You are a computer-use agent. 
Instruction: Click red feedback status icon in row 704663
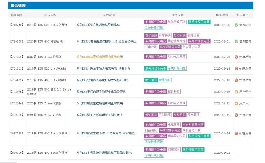point(236,69)
